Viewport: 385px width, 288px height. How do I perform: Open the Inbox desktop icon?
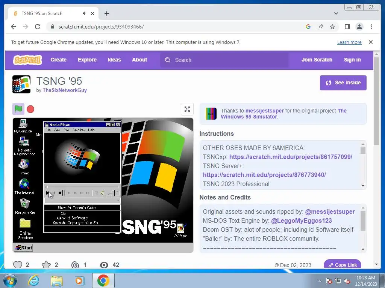(24, 166)
